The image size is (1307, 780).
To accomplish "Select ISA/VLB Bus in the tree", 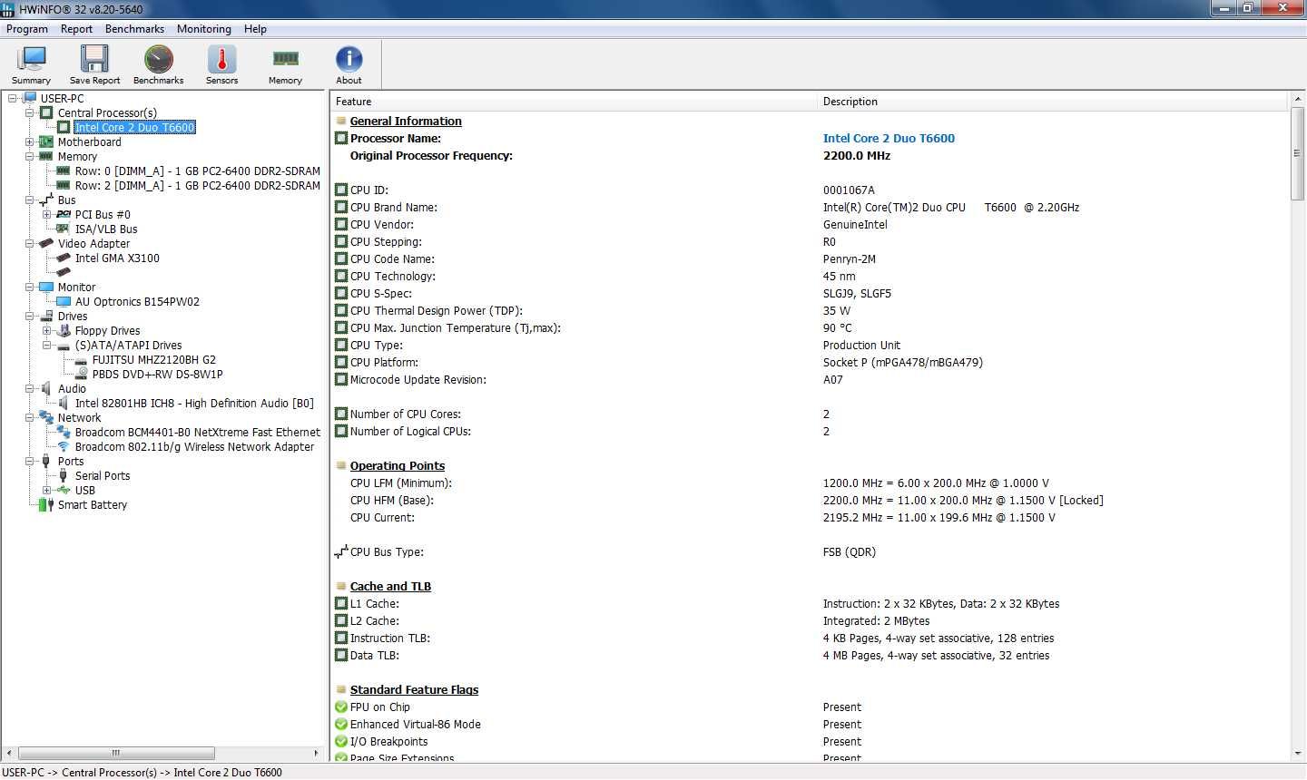I will [106, 229].
